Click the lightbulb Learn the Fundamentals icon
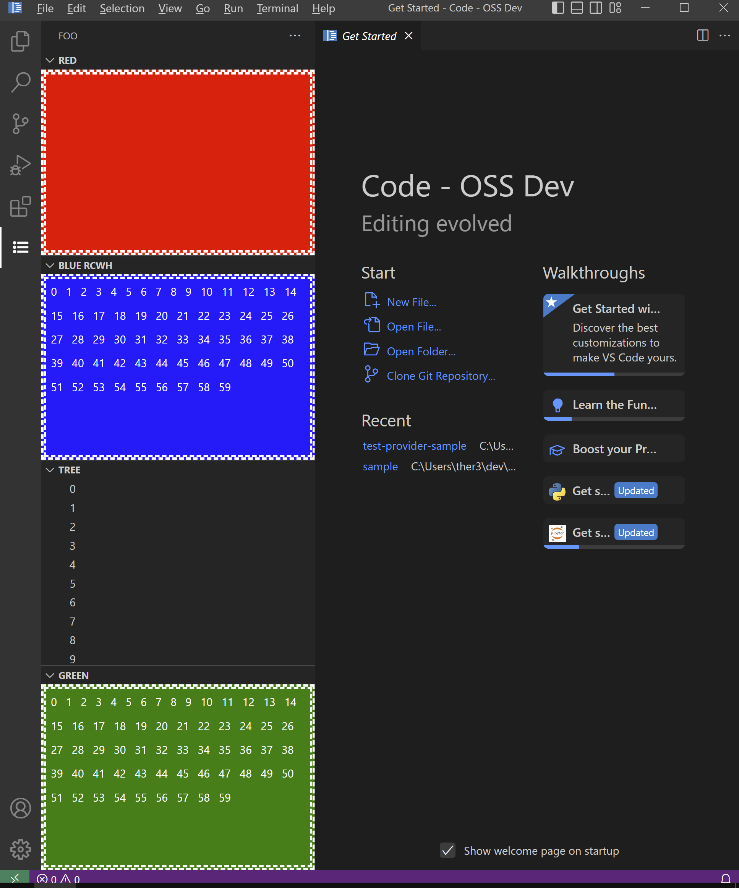This screenshot has height=888, width=739. pyautogui.click(x=557, y=405)
